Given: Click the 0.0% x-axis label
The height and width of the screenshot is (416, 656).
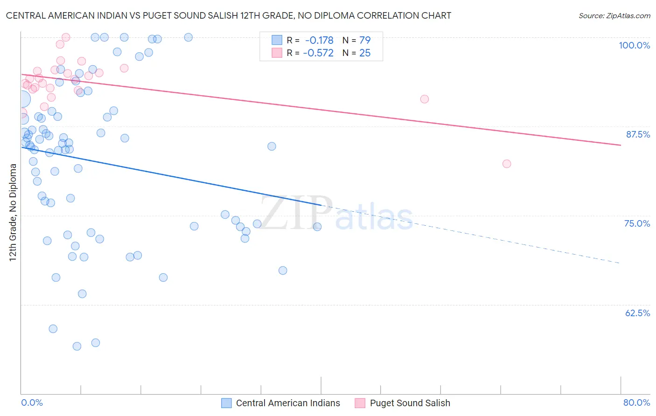Looking at the screenshot, I should pyautogui.click(x=32, y=402).
